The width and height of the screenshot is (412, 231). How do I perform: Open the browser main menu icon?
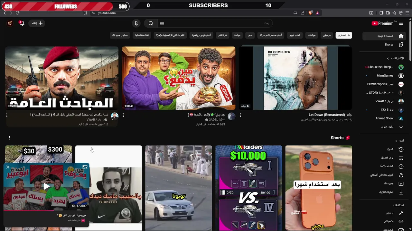(407, 13)
